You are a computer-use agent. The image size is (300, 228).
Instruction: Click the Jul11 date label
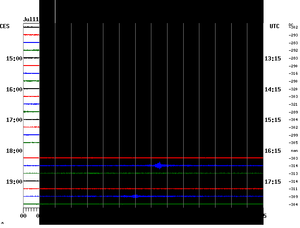click(31, 19)
